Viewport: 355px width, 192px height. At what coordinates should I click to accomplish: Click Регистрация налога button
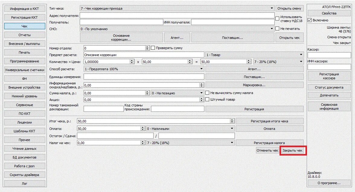click(270, 143)
